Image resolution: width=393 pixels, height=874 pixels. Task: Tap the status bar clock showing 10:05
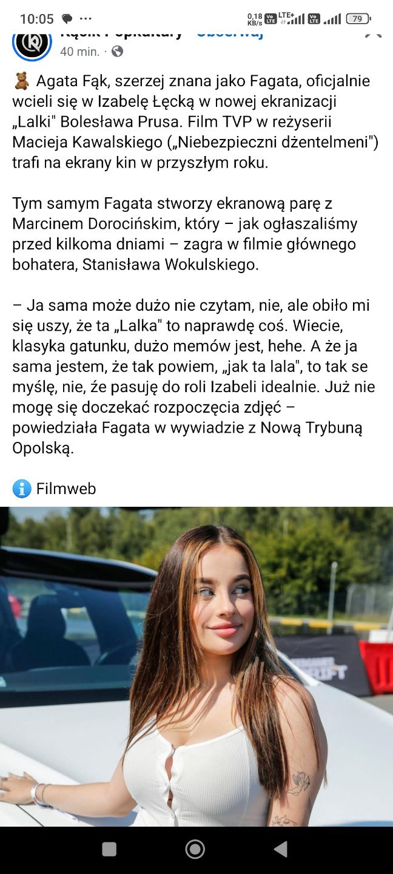(x=37, y=19)
